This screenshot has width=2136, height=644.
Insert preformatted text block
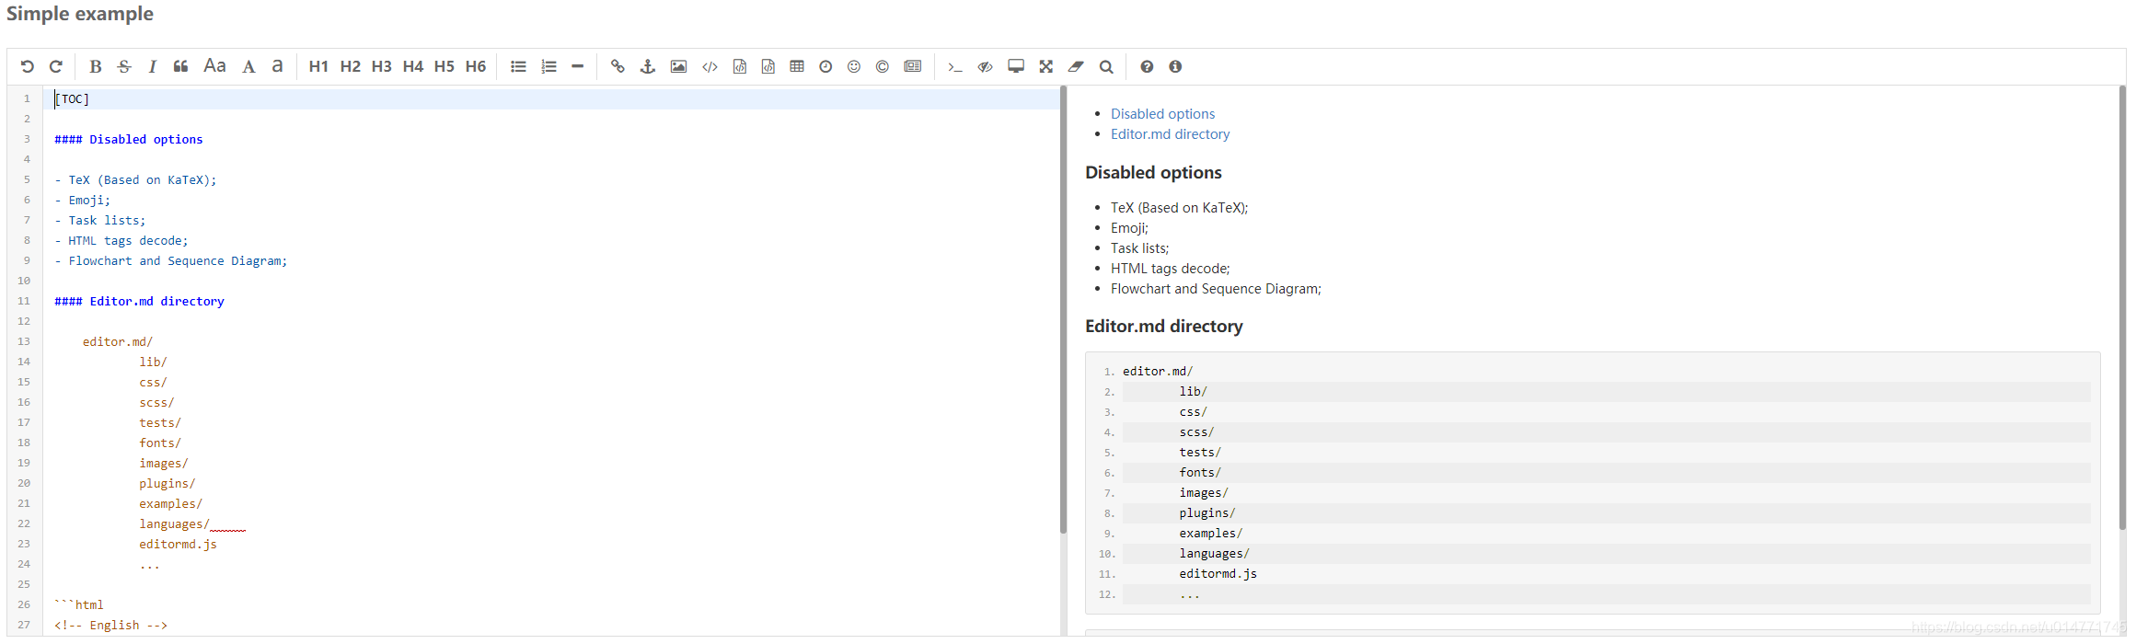point(739,66)
